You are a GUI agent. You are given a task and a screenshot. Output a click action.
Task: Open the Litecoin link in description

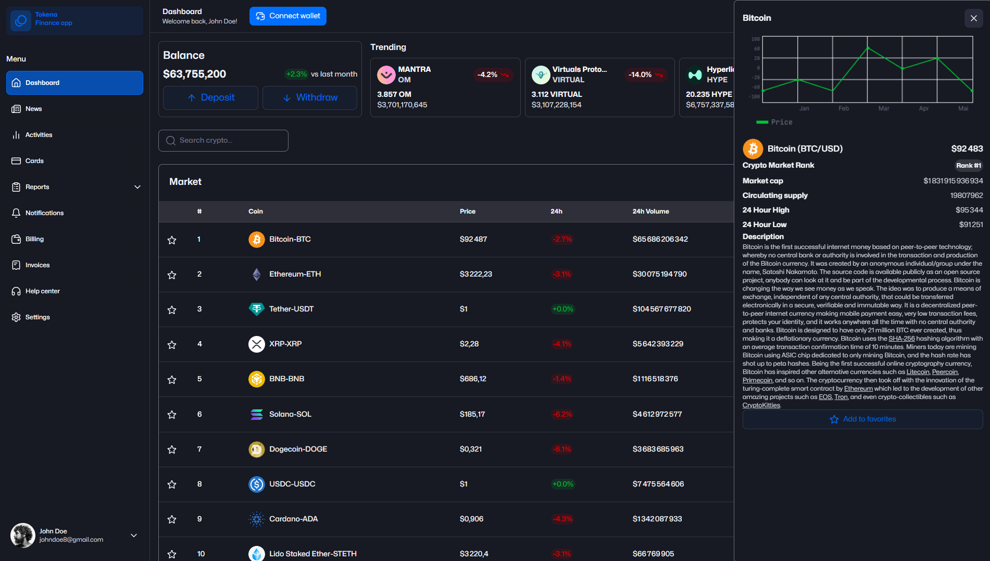click(x=918, y=372)
